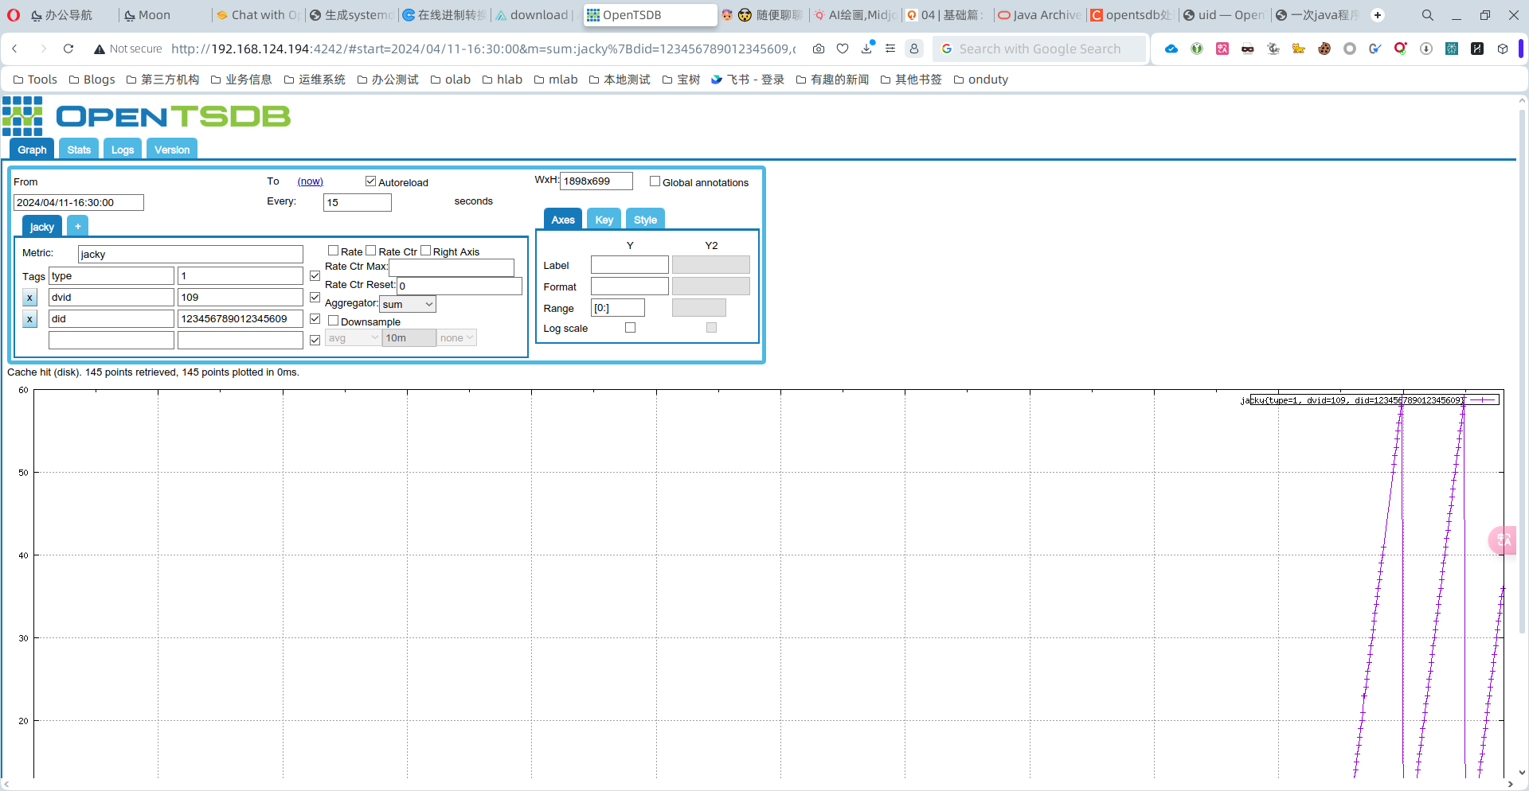Click the browser back arrow
This screenshot has height=791, width=1529.
click(x=15, y=49)
